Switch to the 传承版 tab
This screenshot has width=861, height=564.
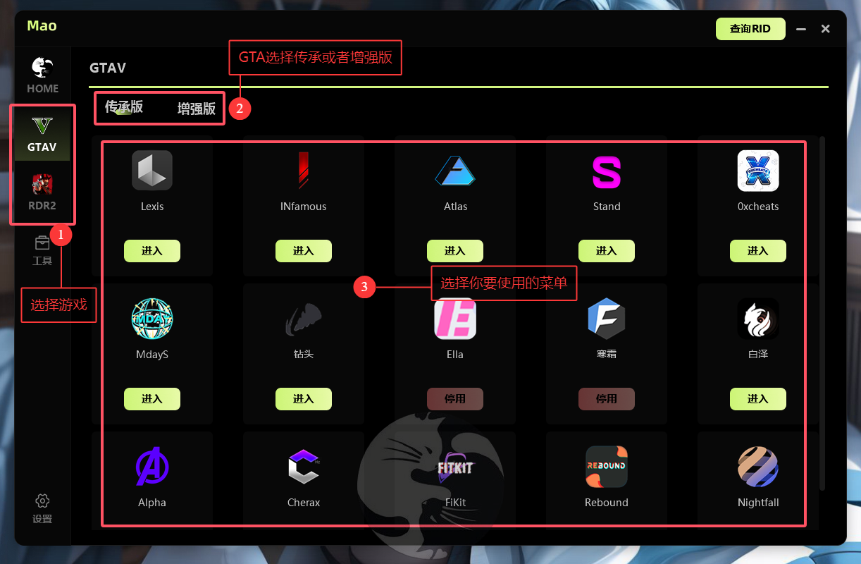124,107
